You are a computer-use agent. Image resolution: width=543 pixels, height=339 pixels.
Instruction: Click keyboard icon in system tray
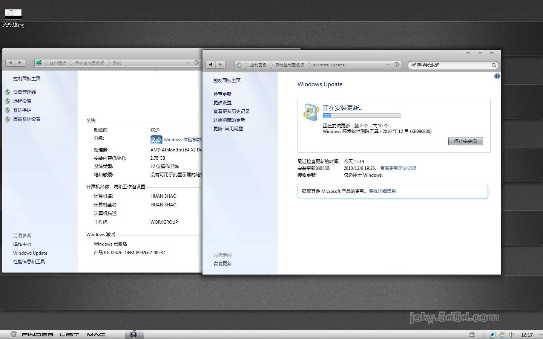[x=472, y=334]
